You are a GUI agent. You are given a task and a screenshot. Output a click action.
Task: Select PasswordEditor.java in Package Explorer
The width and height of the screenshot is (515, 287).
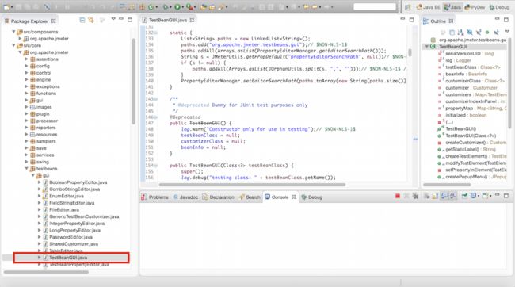71,237
